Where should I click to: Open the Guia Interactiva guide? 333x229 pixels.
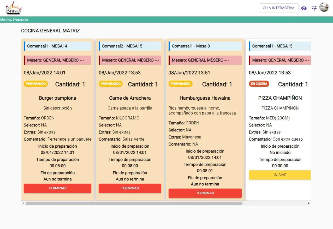[x=278, y=8]
